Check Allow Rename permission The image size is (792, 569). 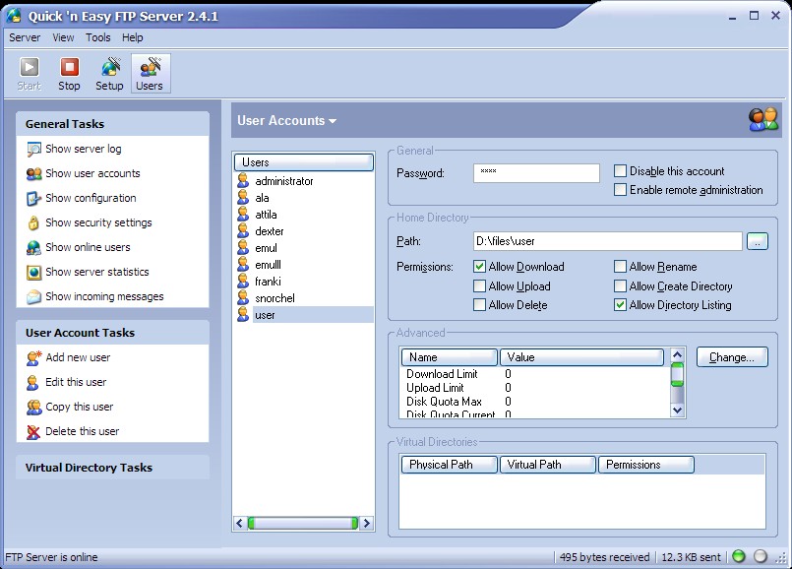coord(620,267)
